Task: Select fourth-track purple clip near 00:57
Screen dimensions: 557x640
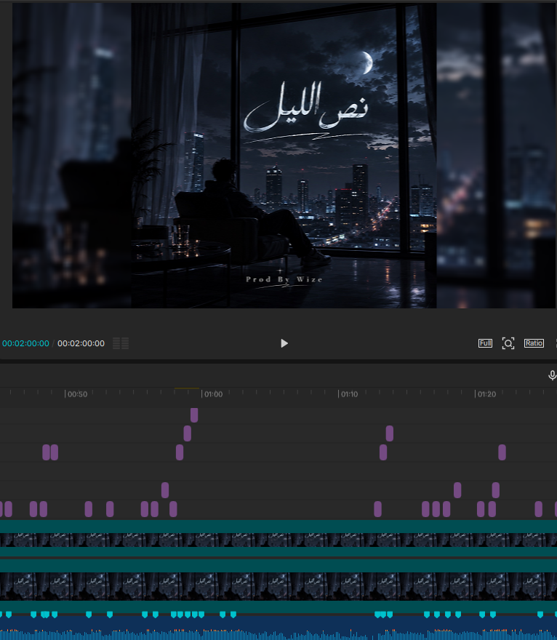Action: [x=165, y=490]
